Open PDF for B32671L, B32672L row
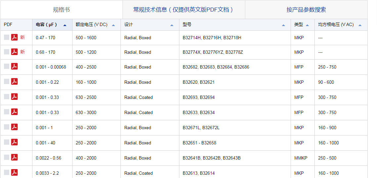This screenshot has height=178, width=377. point(14,127)
